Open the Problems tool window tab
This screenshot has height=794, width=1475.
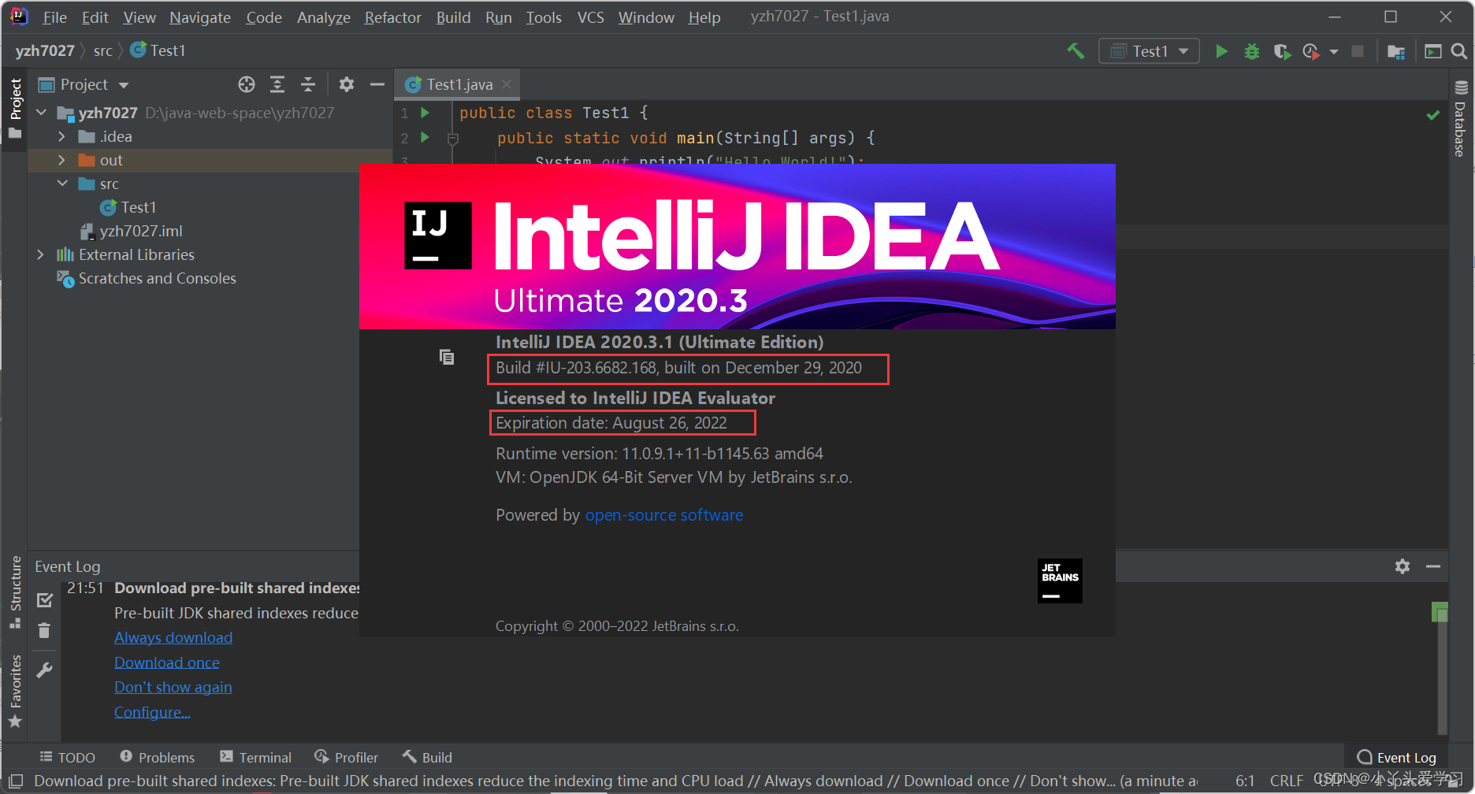157,757
